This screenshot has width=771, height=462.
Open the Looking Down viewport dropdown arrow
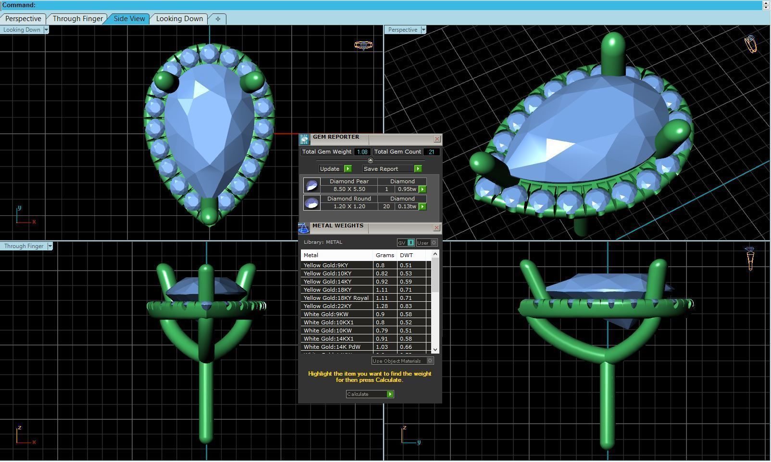[x=46, y=30]
